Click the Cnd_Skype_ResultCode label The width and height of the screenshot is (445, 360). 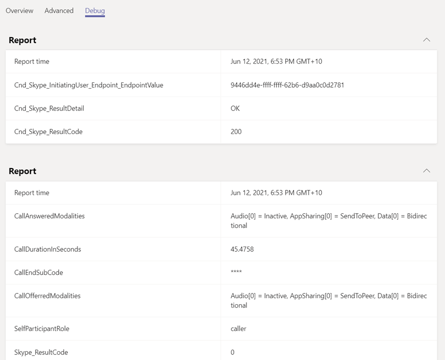pos(48,132)
